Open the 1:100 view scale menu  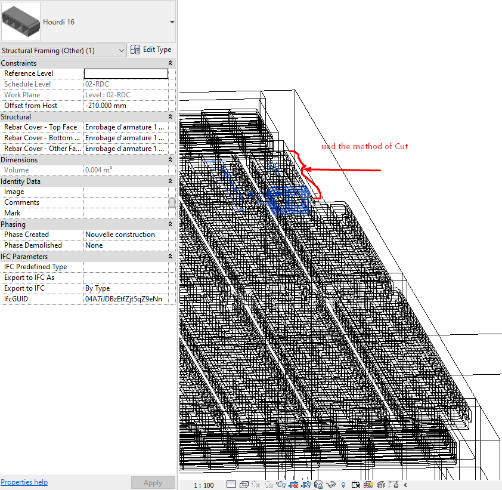(203, 484)
